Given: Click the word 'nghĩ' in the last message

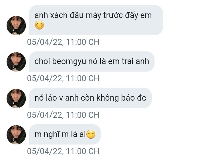Looking at the screenshot, I should pos(51,135).
